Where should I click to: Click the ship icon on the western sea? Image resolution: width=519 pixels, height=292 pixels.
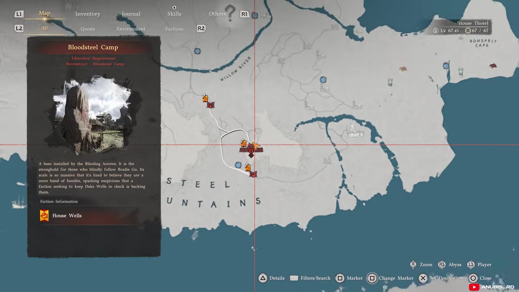tap(18, 201)
